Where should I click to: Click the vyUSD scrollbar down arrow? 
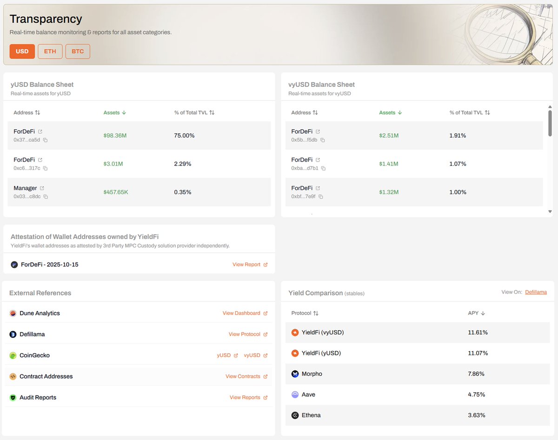(550, 211)
